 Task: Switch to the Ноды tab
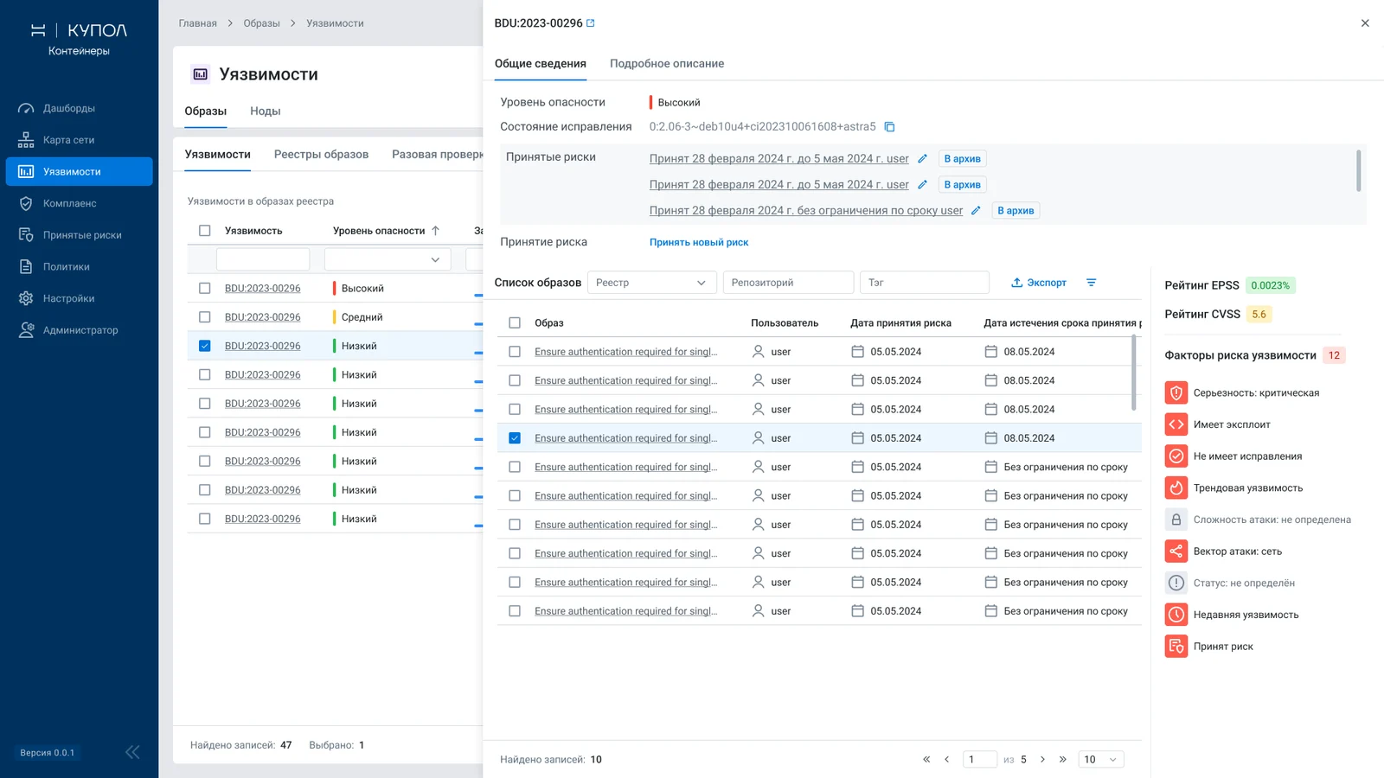pos(266,112)
